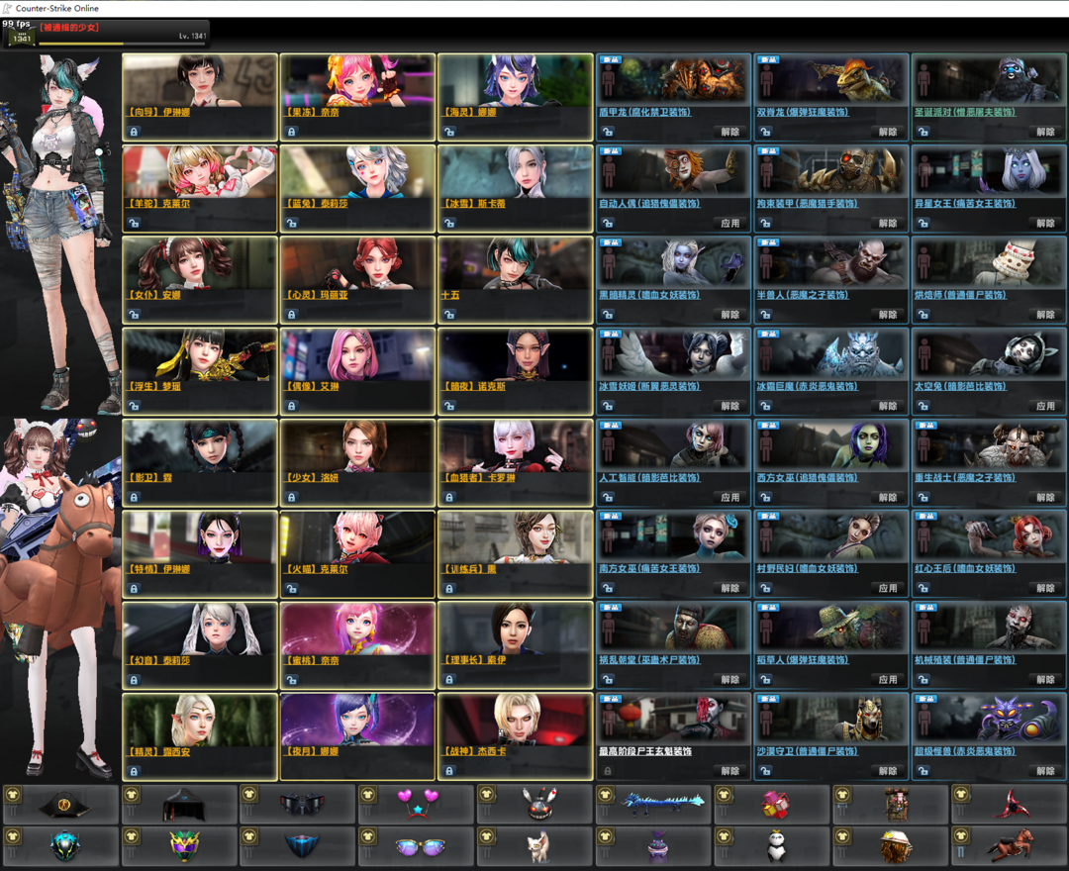The width and height of the screenshot is (1069, 871).
Task: Click 应用 on the 人工智能 card
Action: (730, 498)
